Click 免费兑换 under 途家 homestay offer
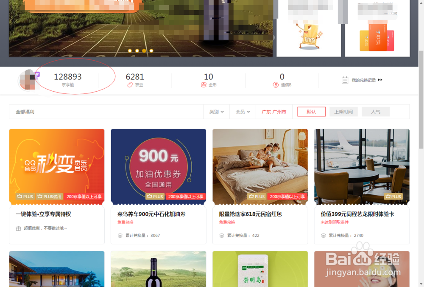 point(227,222)
